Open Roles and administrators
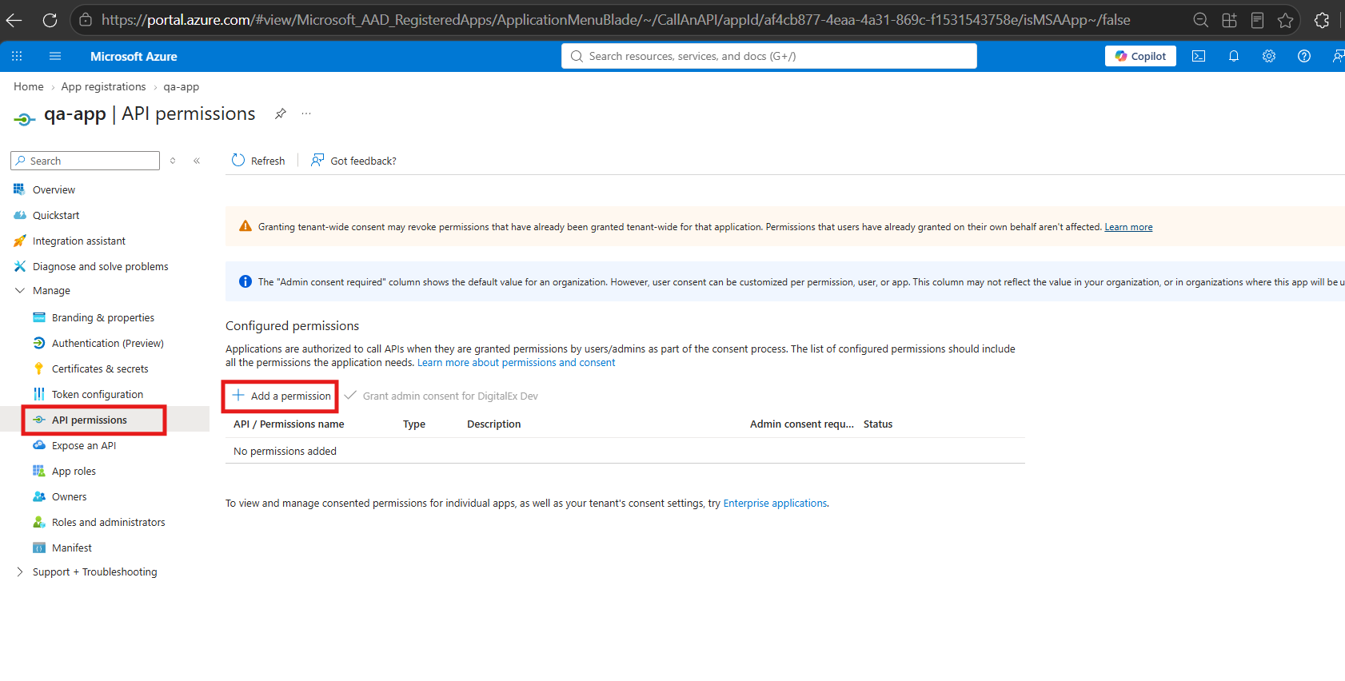1345x681 pixels. 109,522
